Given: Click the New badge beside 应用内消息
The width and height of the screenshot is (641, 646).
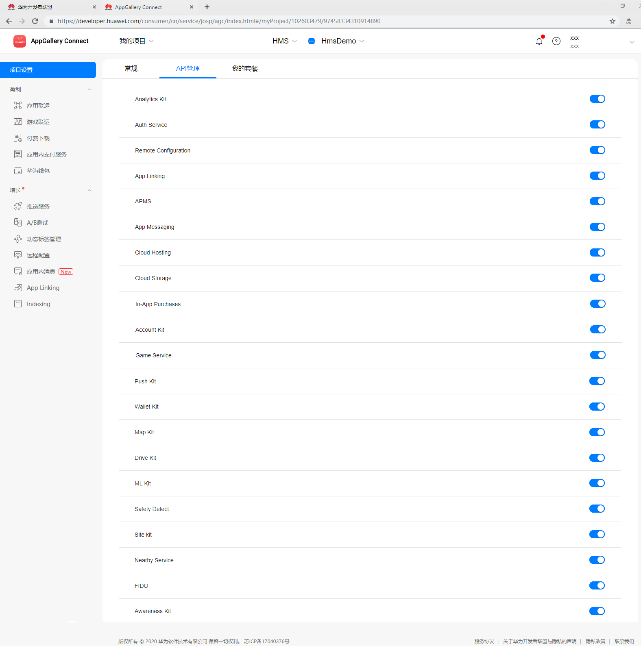Looking at the screenshot, I should click(66, 272).
